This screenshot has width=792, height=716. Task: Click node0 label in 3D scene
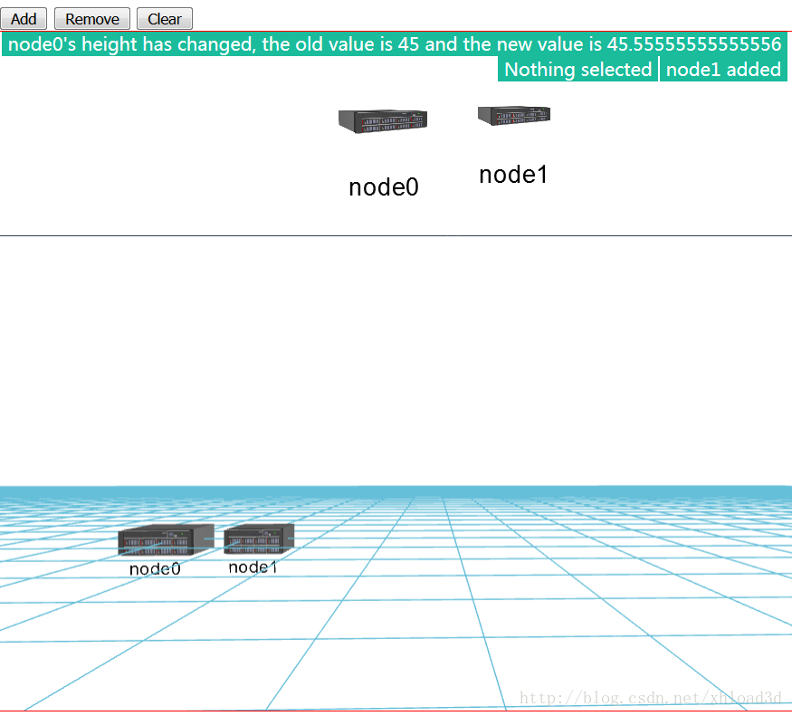pos(155,569)
